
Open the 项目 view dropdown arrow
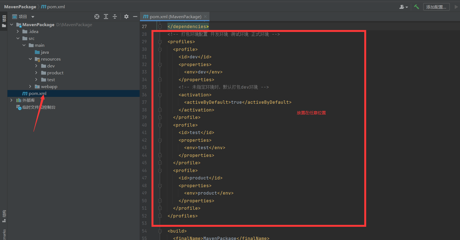pos(33,17)
